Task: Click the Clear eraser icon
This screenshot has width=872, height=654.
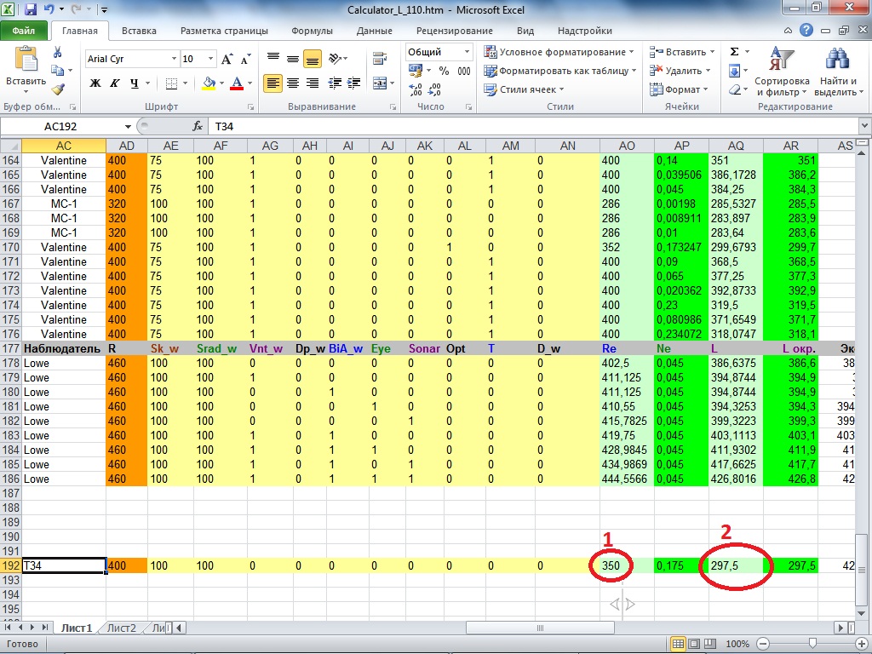Action: coord(734,89)
